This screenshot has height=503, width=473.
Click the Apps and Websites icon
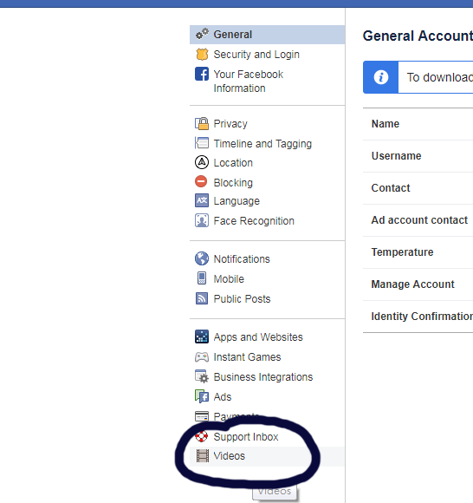(202, 336)
